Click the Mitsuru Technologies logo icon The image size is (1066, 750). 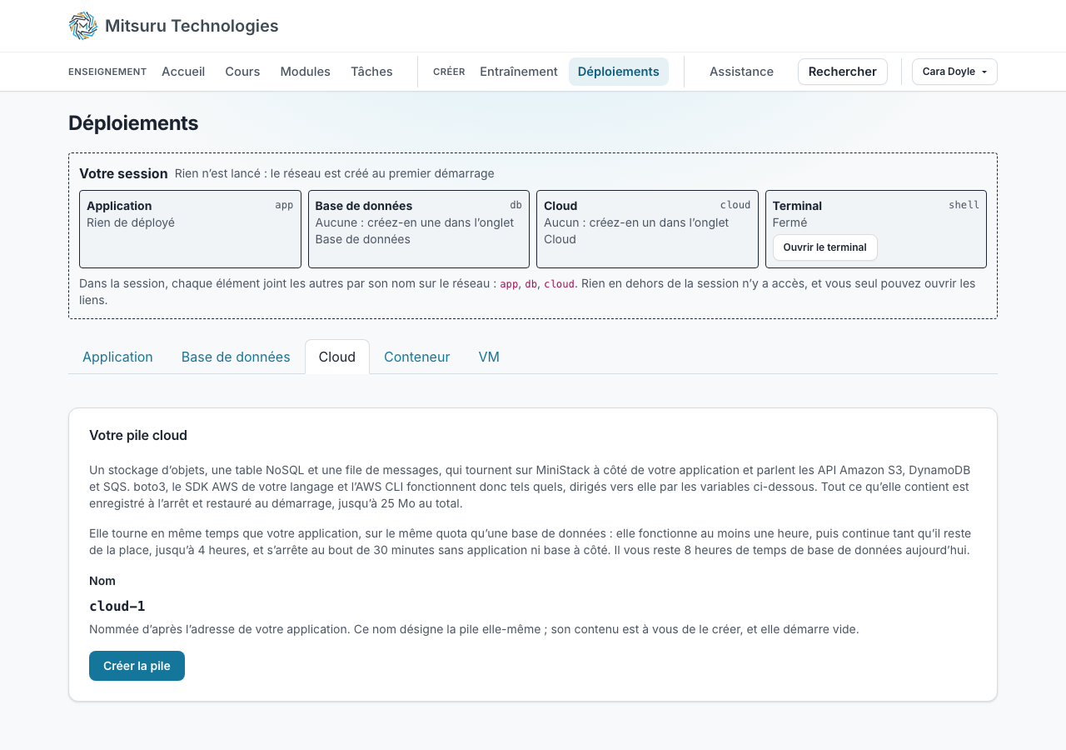83,26
